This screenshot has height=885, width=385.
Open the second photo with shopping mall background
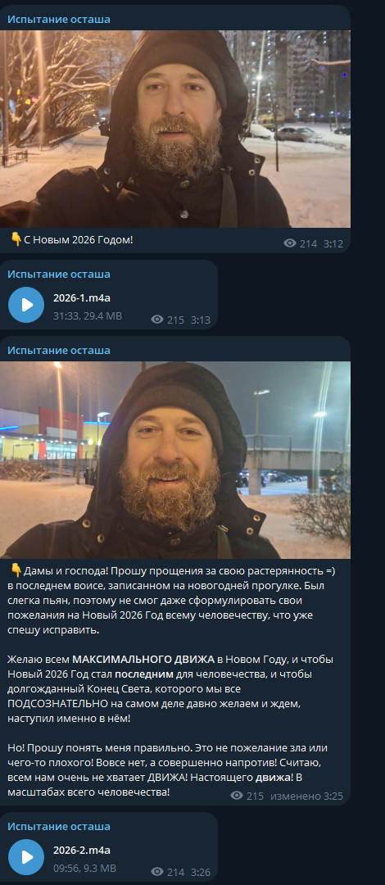point(175,460)
